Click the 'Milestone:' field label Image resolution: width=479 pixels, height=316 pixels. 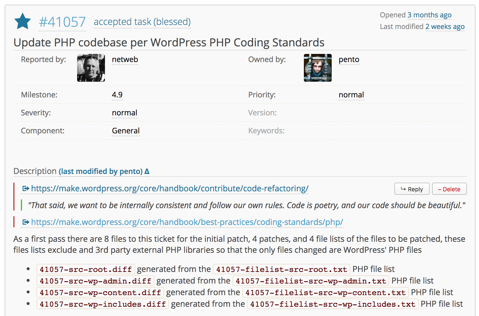tap(39, 95)
